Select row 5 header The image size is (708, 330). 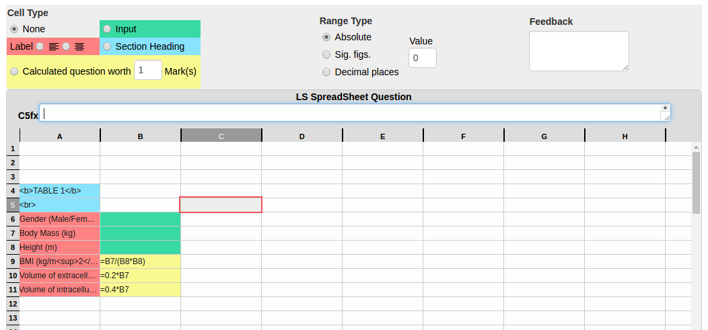[x=13, y=205]
